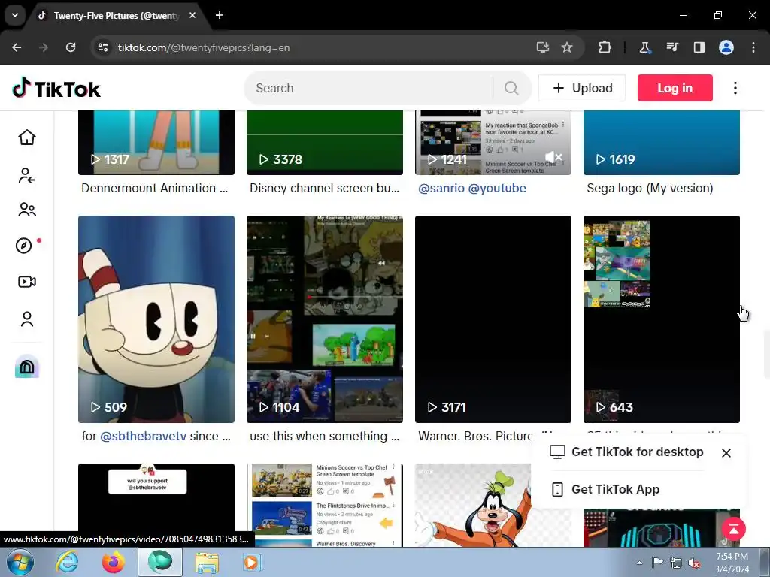Screen dimensions: 770x577
Task: Click the address bar URL
Action: point(204,47)
